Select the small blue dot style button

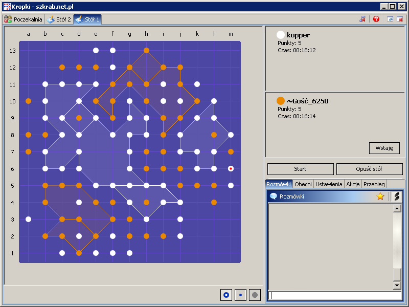[240, 295]
